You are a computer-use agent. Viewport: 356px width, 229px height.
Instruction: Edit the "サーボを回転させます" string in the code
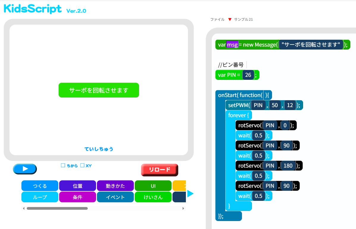click(x=311, y=44)
